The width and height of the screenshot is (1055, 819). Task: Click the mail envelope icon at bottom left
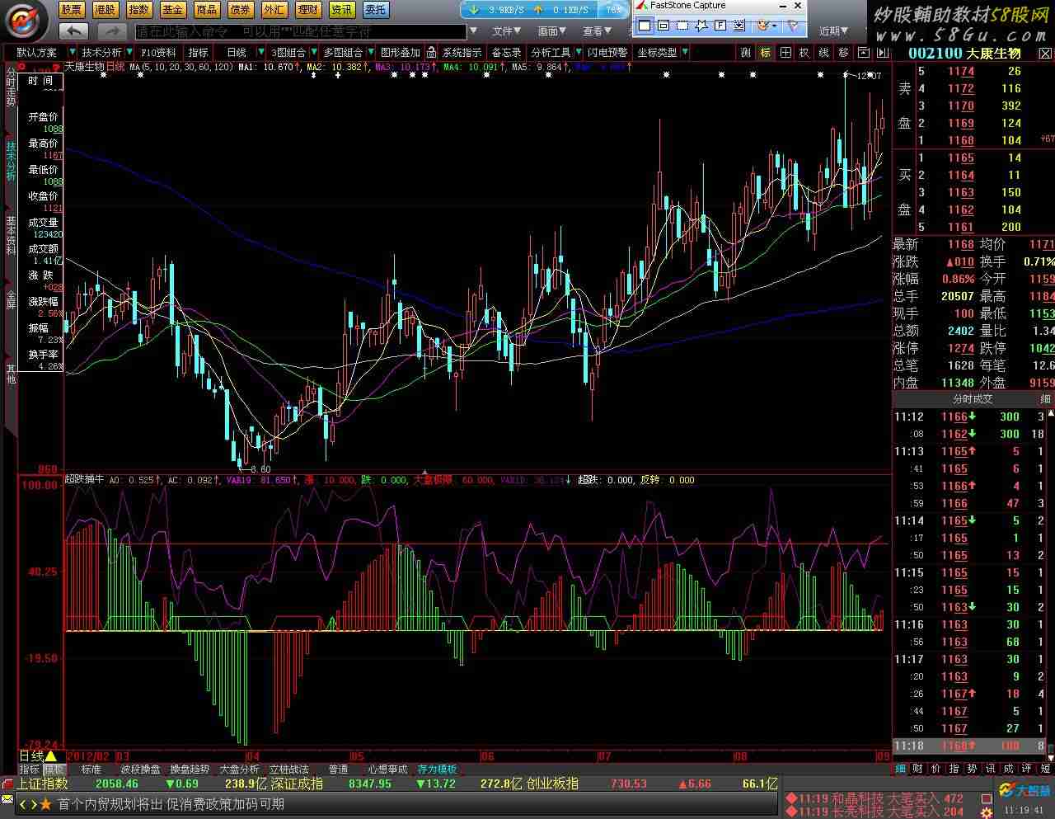coord(8,801)
